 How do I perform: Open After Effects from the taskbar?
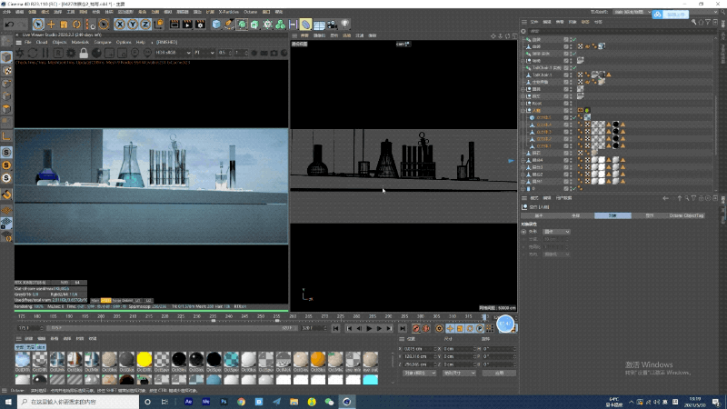188,402
